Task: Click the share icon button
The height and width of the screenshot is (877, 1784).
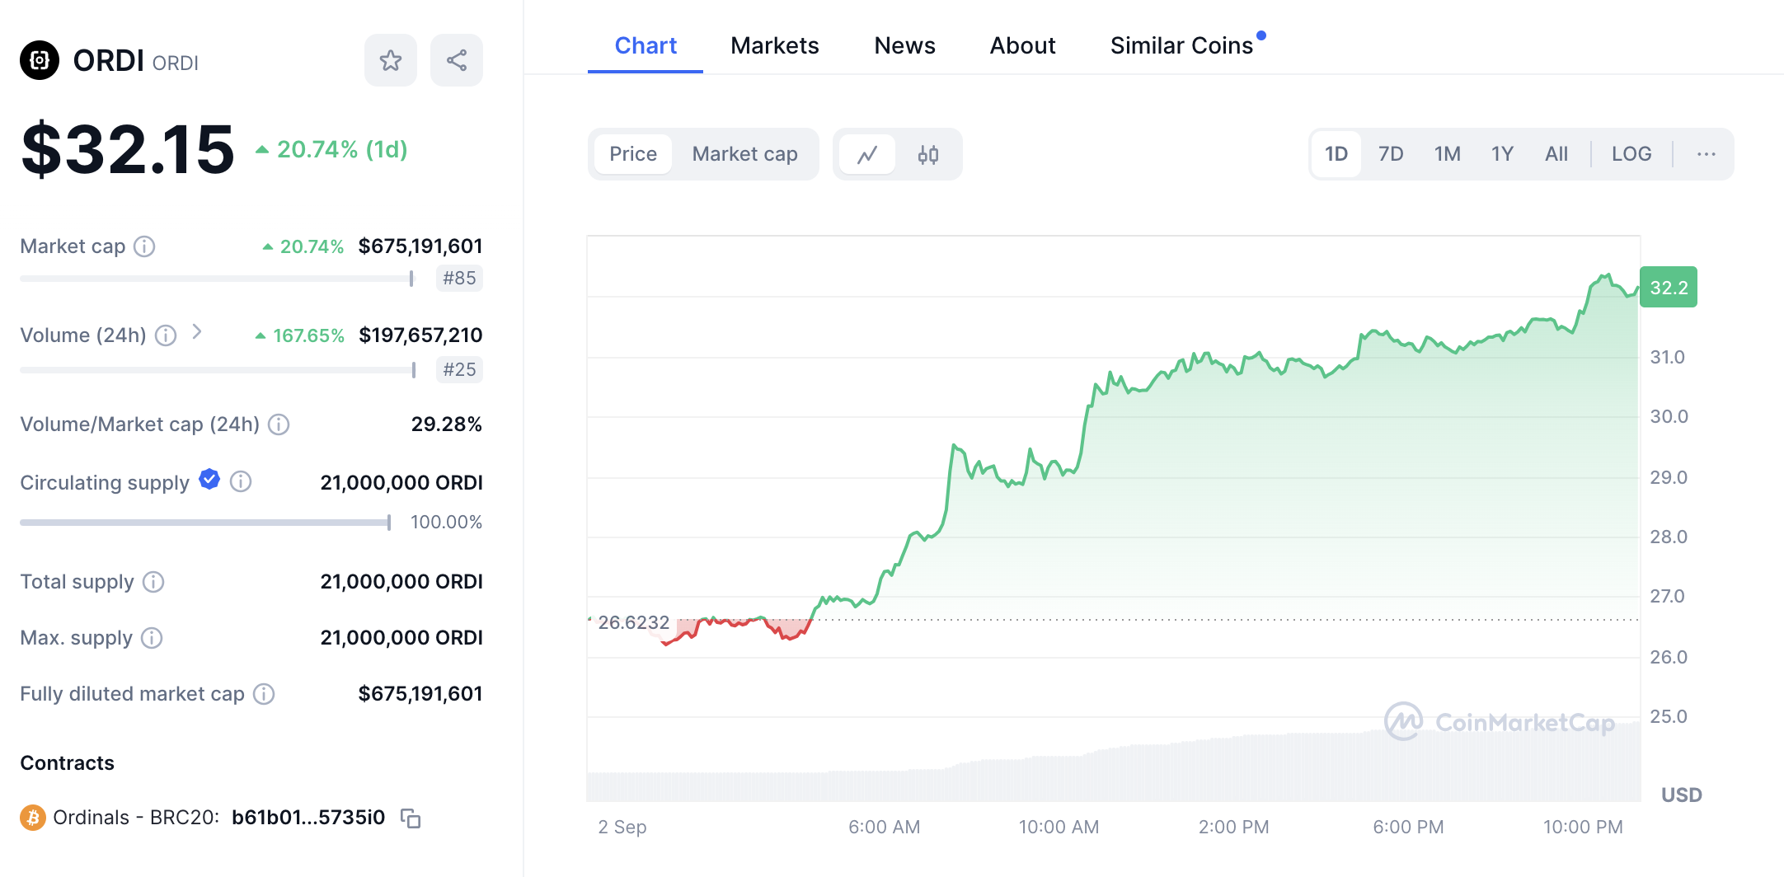Action: coord(457,60)
